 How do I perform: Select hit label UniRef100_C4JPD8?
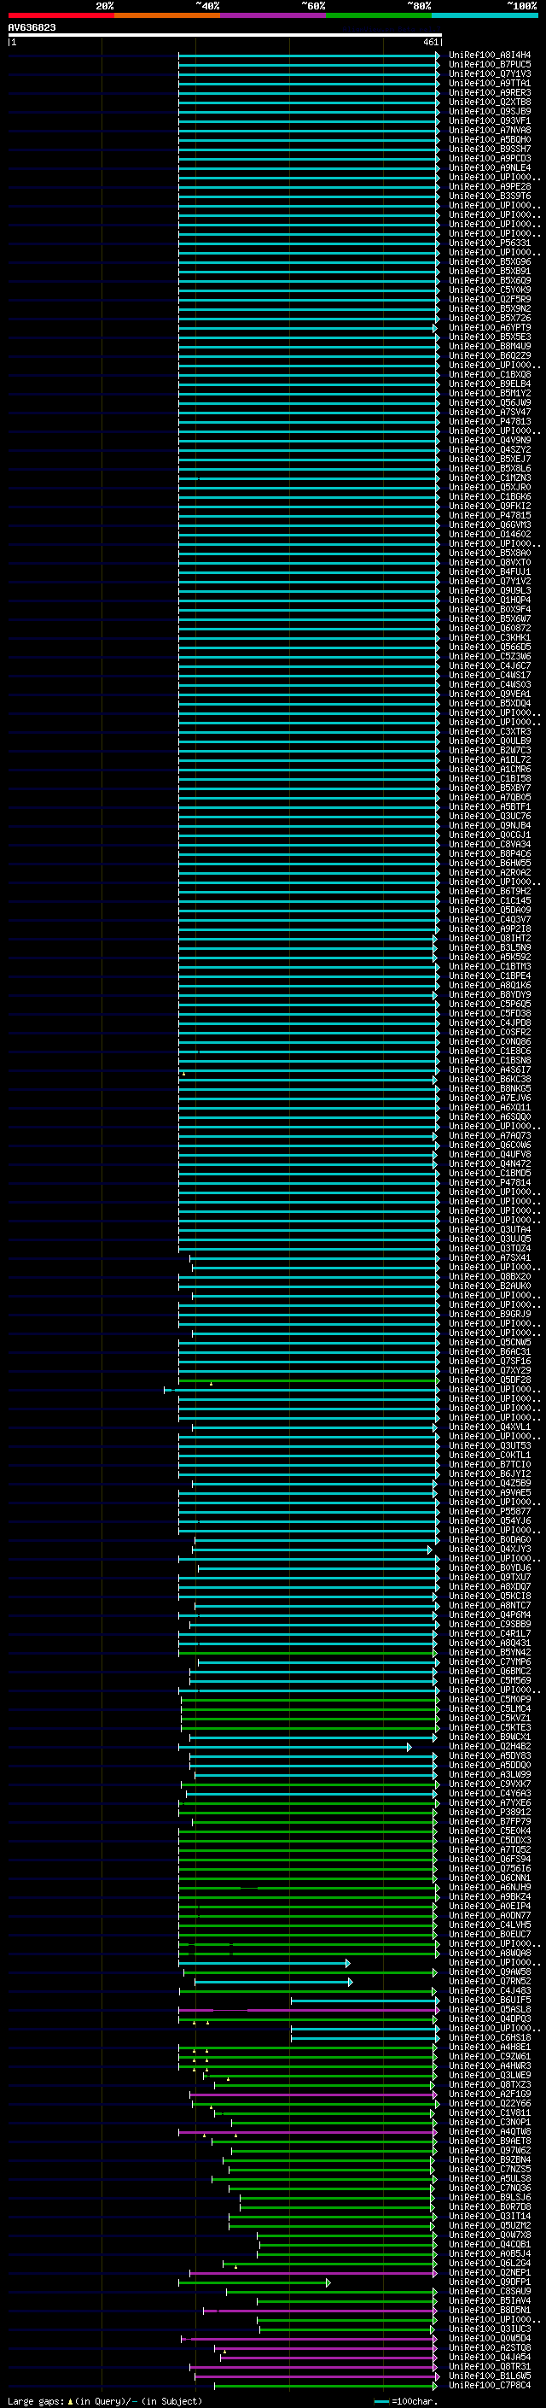(490, 1022)
